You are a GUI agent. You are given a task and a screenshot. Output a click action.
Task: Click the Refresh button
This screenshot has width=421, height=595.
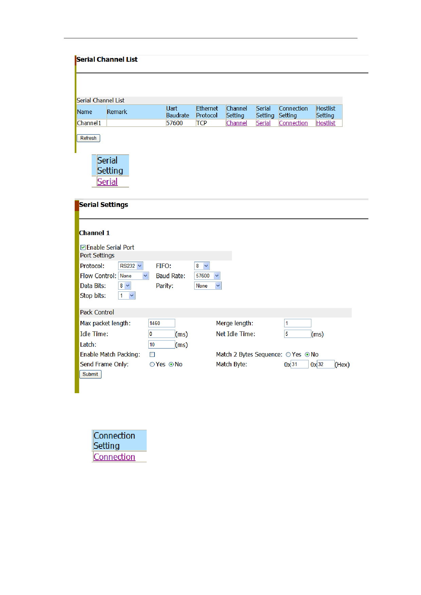coord(88,138)
